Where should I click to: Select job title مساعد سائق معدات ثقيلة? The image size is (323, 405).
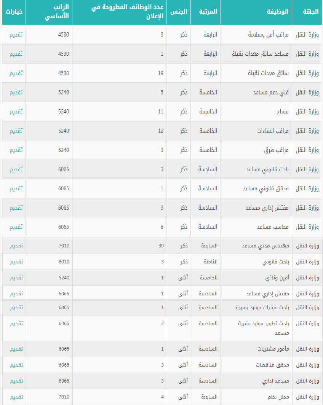[260, 54]
